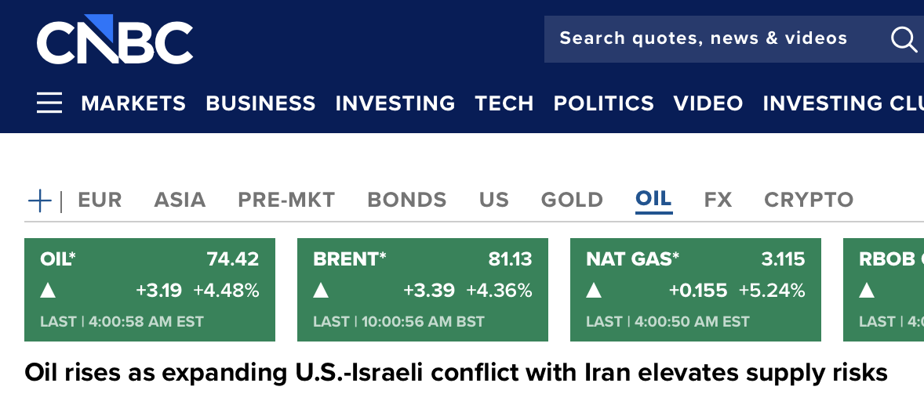Click the search magnifier icon
The image size is (924, 412).
pos(904,38)
